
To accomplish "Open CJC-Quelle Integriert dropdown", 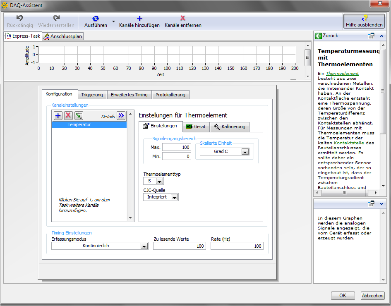I will pos(174,197).
